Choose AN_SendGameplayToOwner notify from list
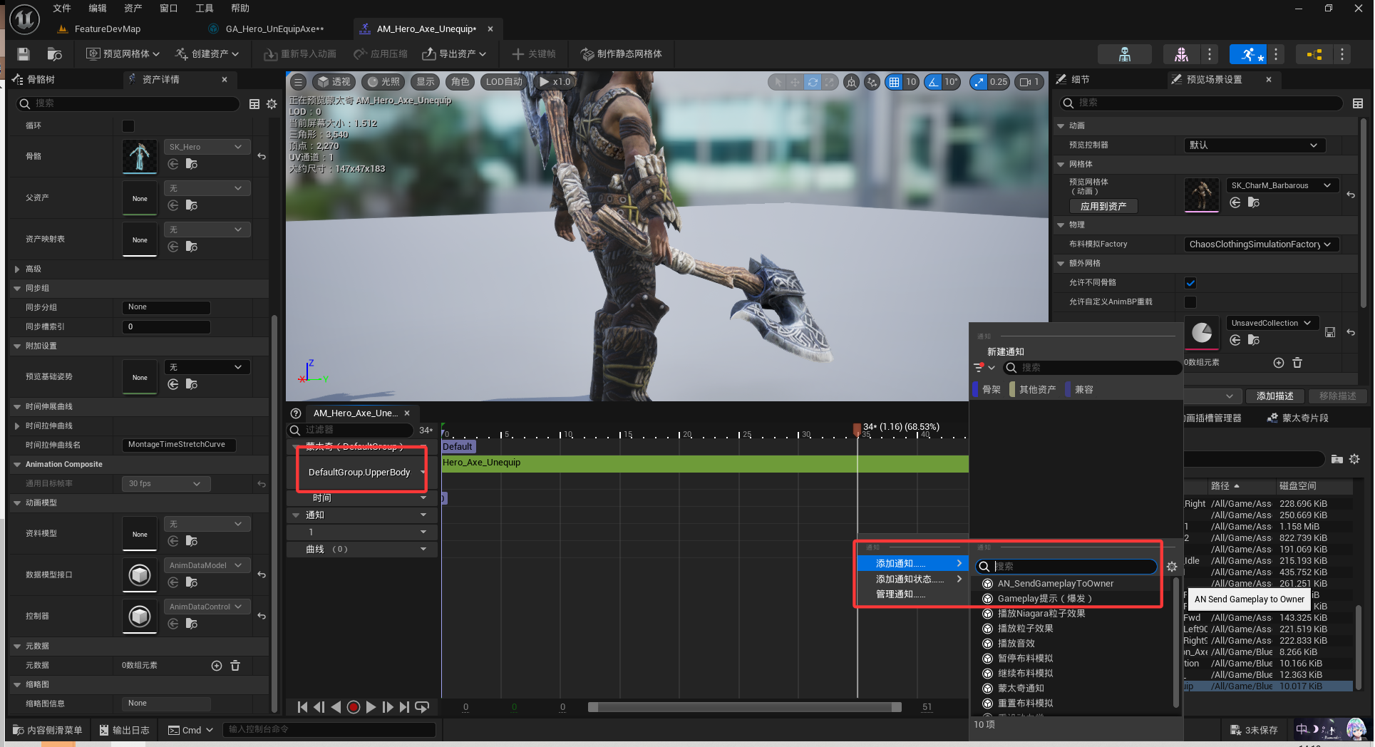The height and width of the screenshot is (747, 1375). point(1055,584)
